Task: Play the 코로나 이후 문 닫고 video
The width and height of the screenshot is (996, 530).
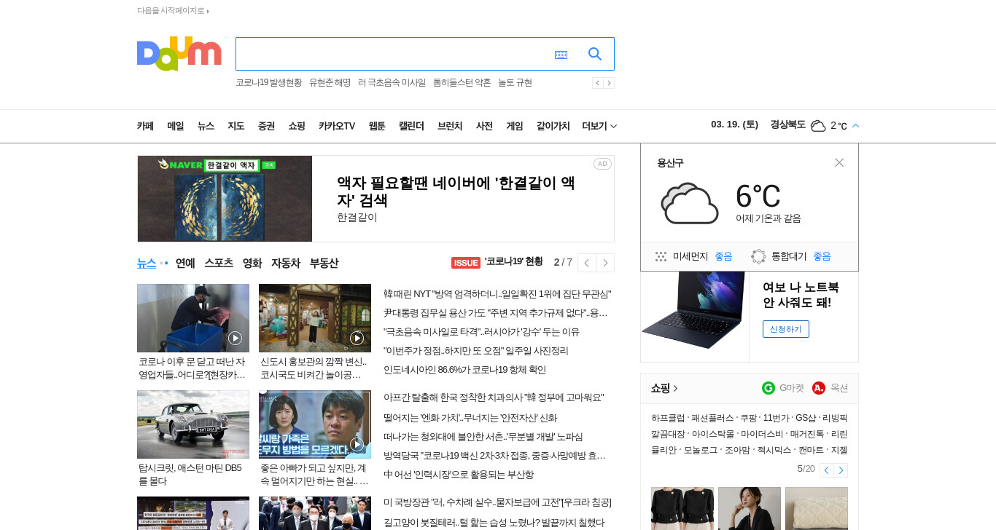Action: pyautogui.click(x=235, y=338)
